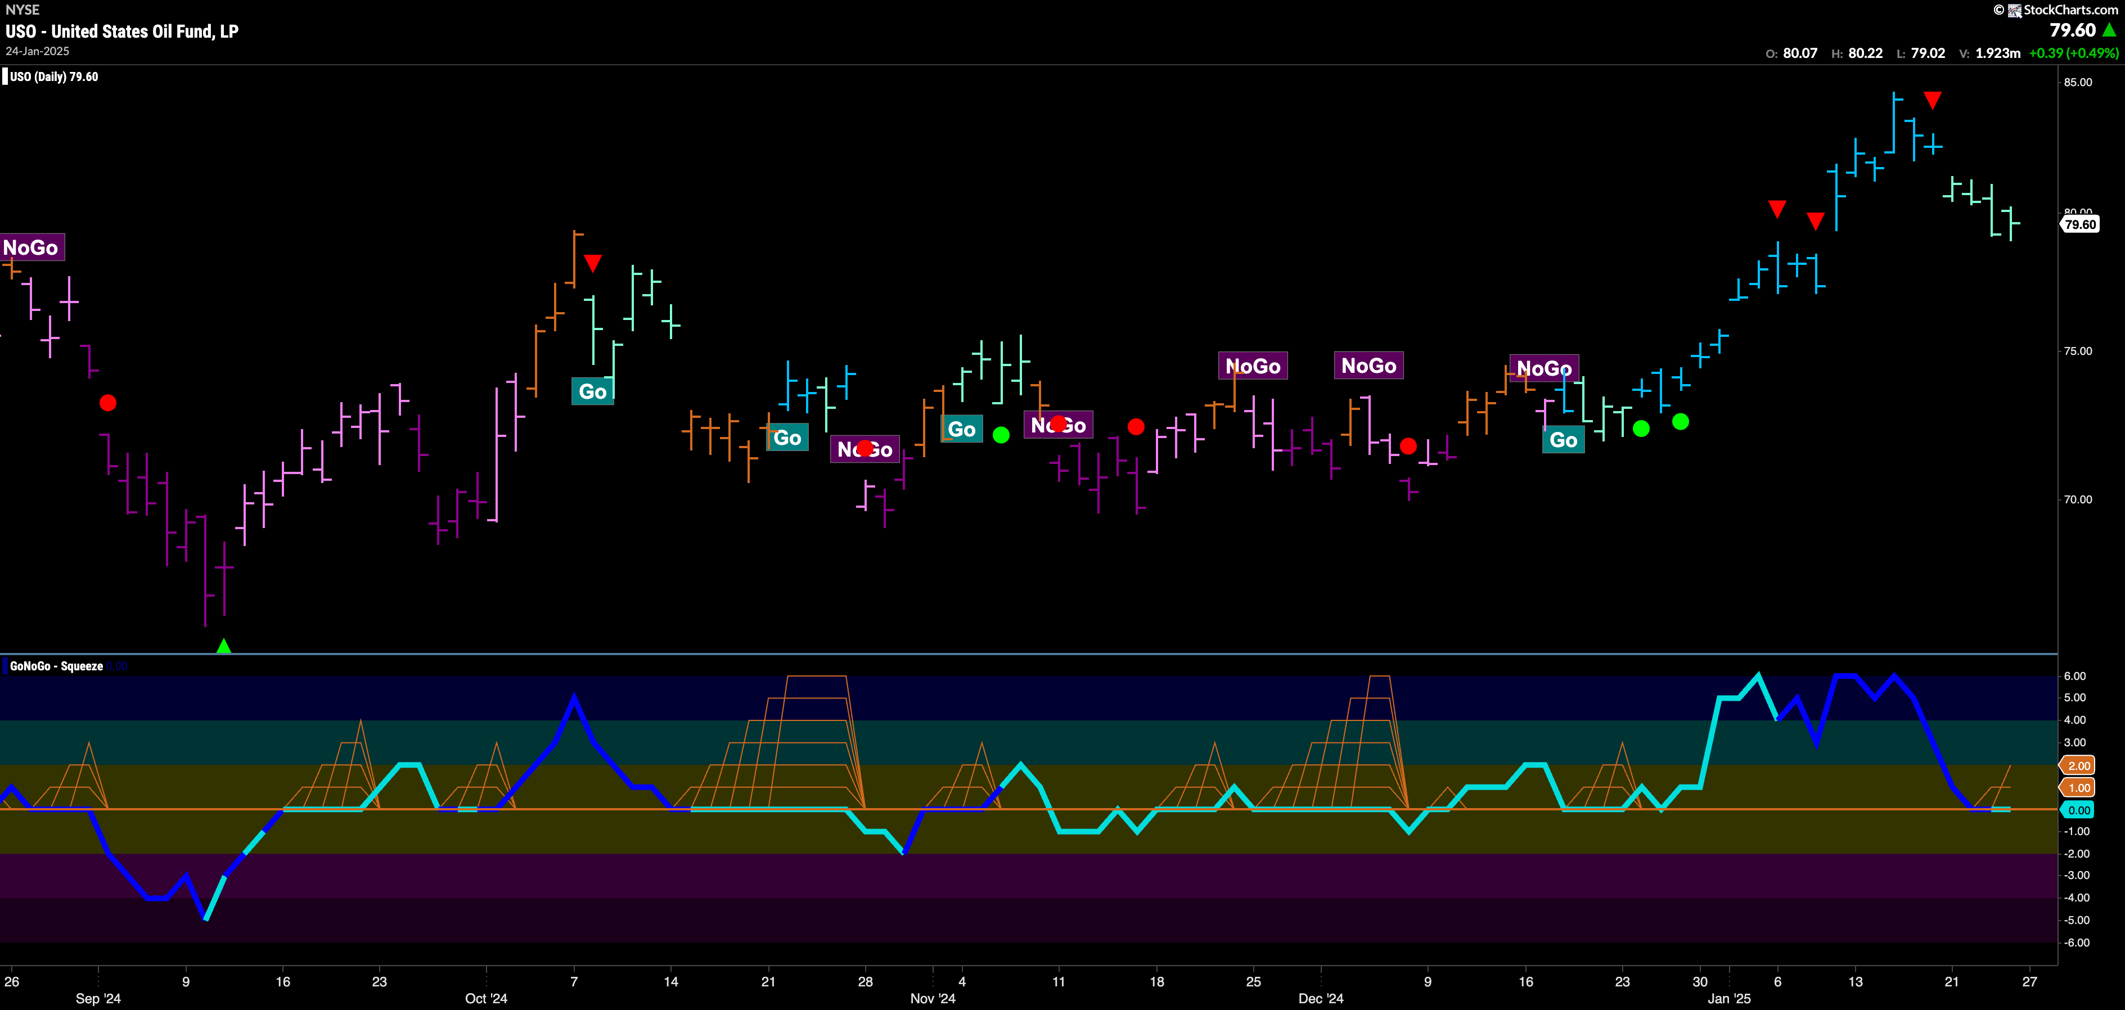Screen dimensions: 2125x1010
Task: Click the 75.00 price axis label
Action: (x=2078, y=351)
